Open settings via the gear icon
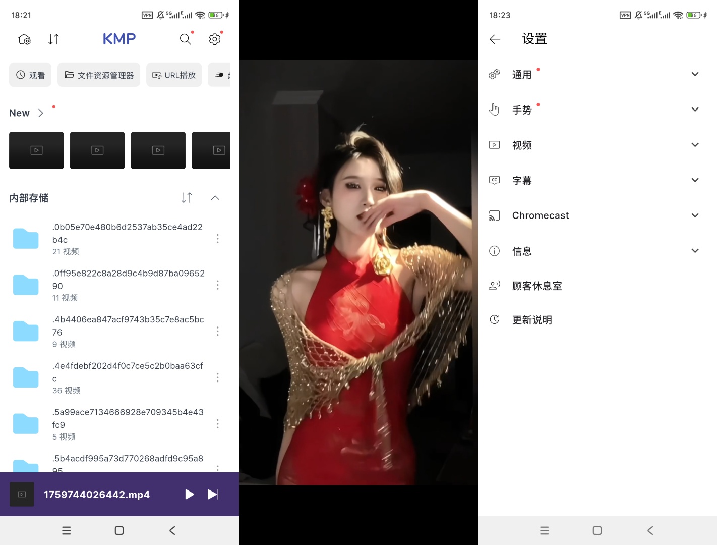The image size is (717, 545). (215, 39)
